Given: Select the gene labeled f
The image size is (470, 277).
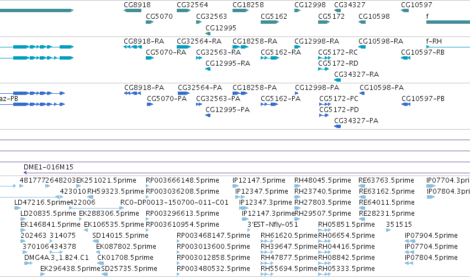Looking at the screenshot, I should [x=427, y=16].
